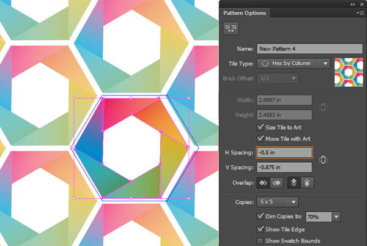Viewport: 367px width, 246px height.
Task: Toggle the H and V spacing link icon
Action: click(323, 160)
